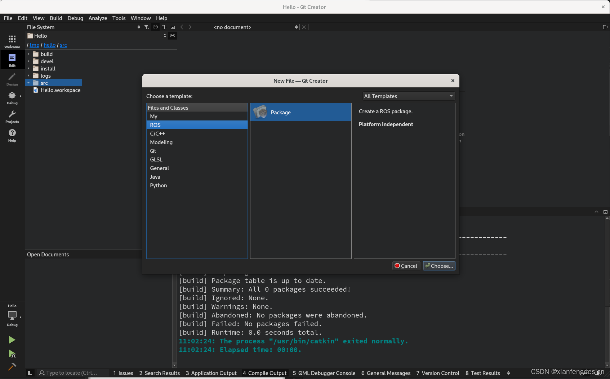Open the Window menu
This screenshot has width=610, height=379.
[x=141, y=18]
